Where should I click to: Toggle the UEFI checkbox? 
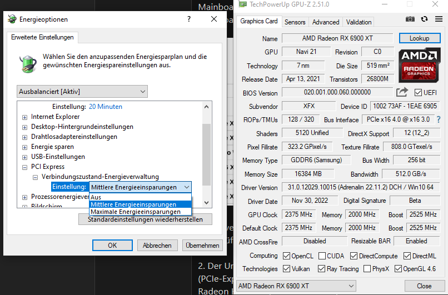[x=418, y=93]
